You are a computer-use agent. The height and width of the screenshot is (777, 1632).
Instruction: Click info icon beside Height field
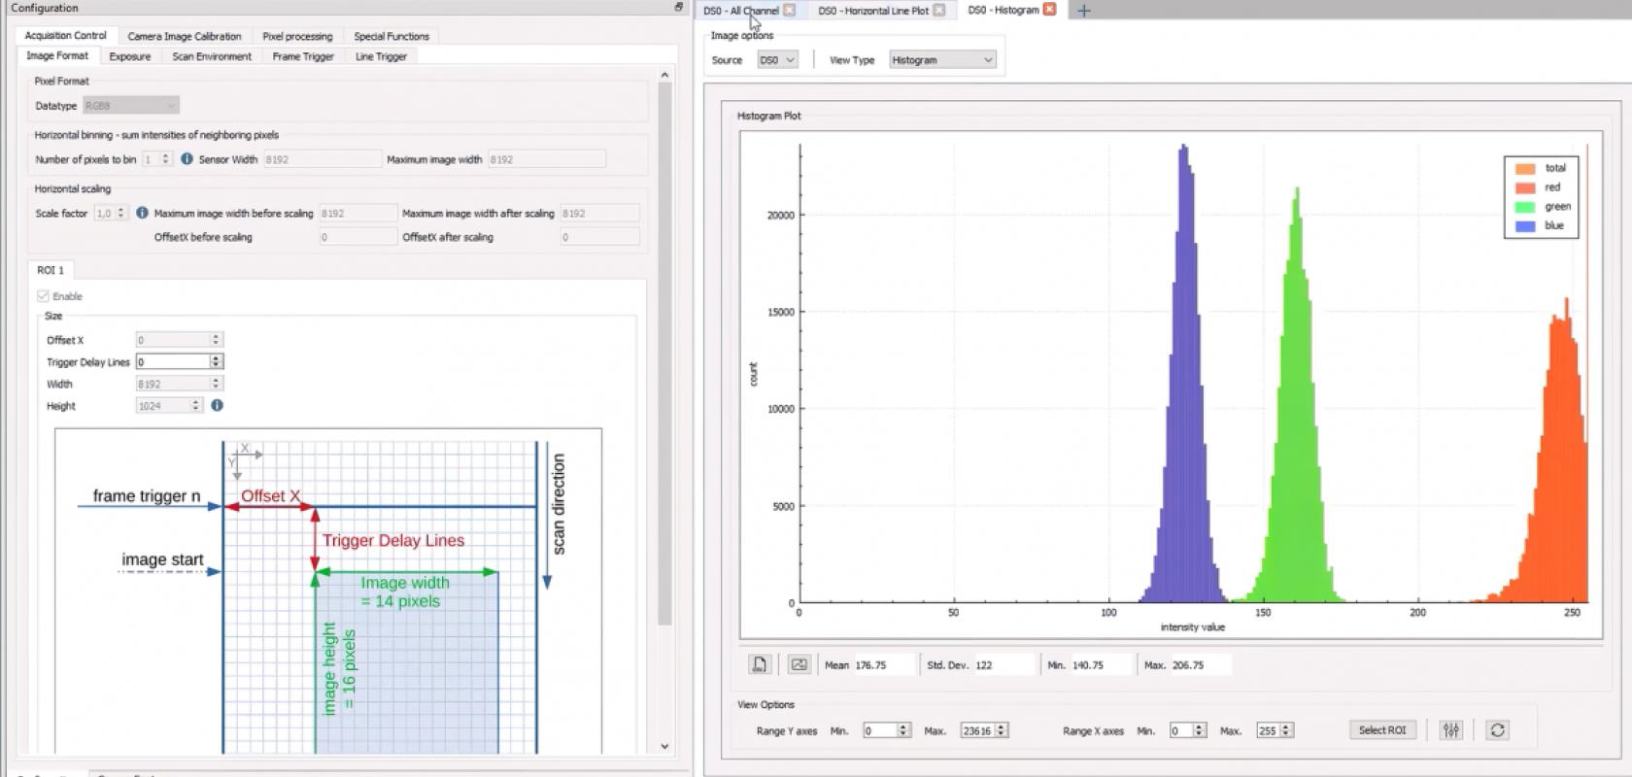217,405
